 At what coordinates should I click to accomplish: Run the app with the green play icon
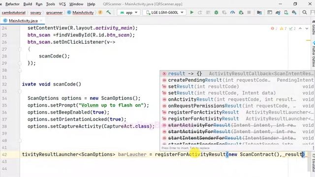click(191, 12)
